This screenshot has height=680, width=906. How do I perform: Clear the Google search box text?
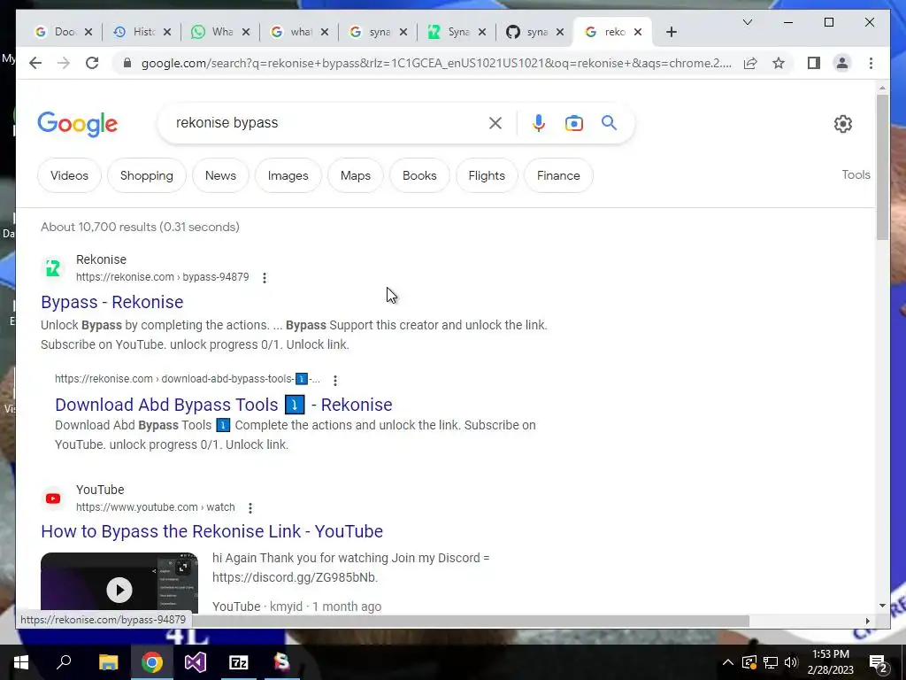coord(495,123)
